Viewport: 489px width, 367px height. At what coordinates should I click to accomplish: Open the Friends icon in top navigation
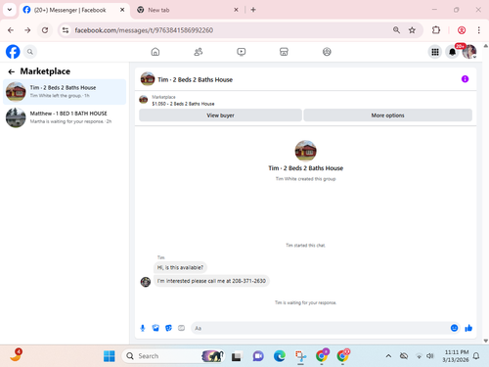point(199,52)
